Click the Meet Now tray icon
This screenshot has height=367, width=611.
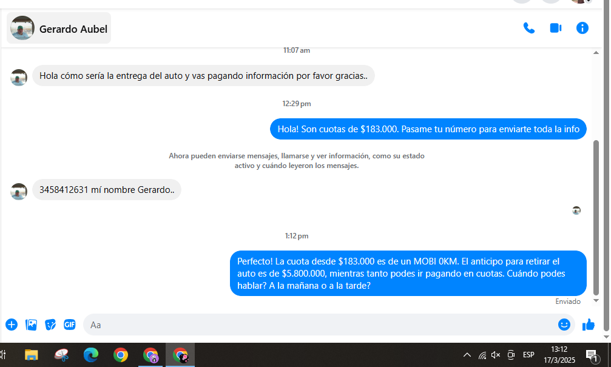tap(511, 355)
